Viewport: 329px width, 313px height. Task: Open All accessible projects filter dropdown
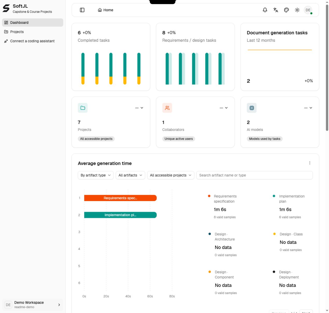171,175
